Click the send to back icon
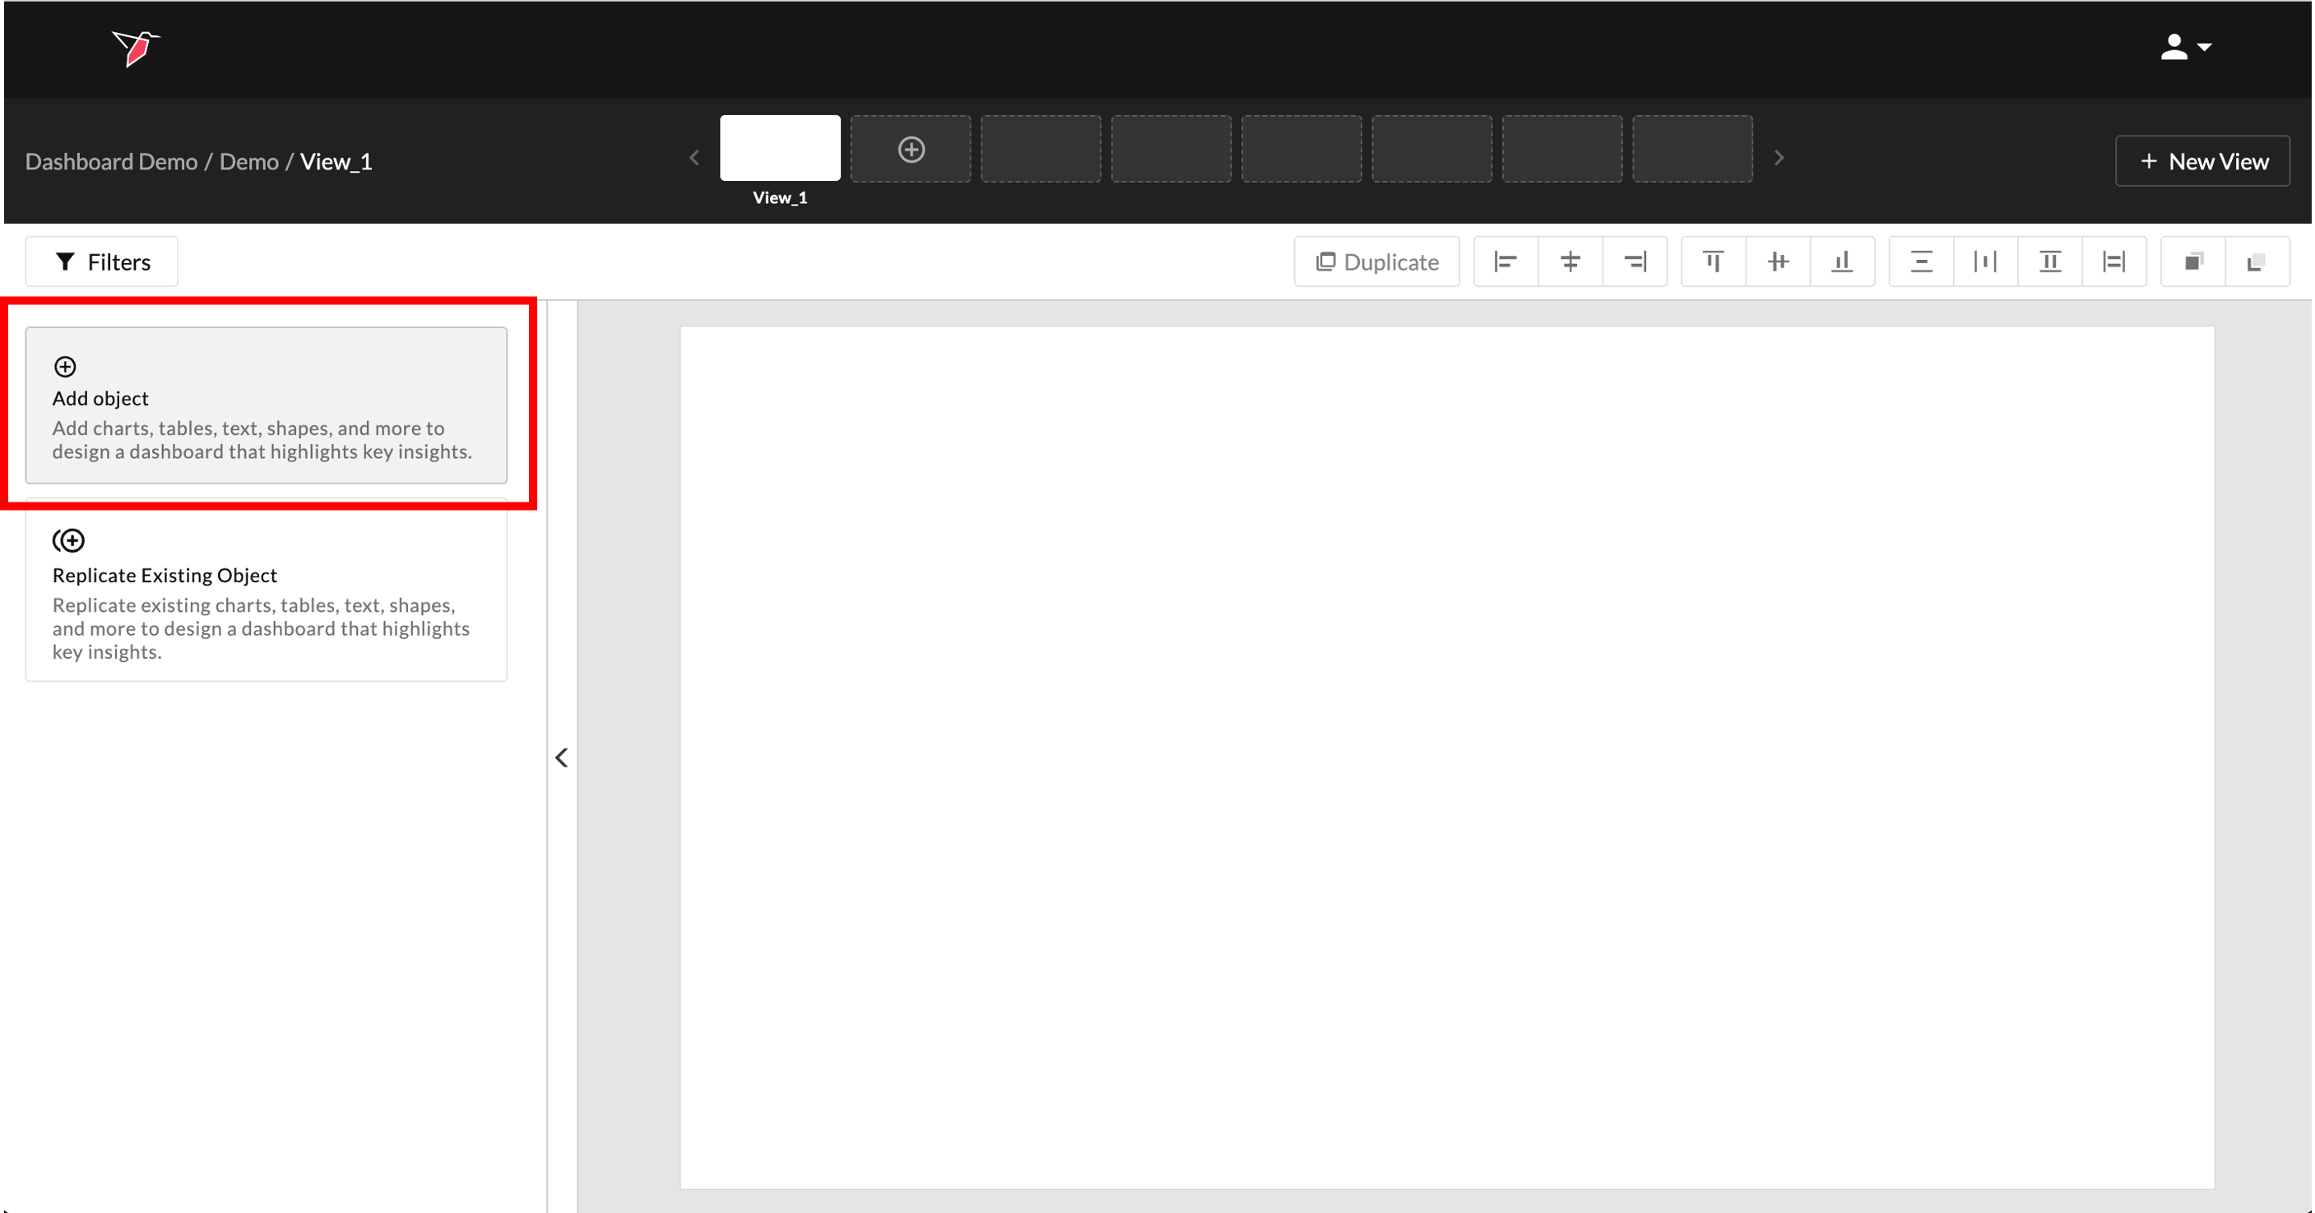This screenshot has height=1213, width=2315. click(x=2257, y=262)
